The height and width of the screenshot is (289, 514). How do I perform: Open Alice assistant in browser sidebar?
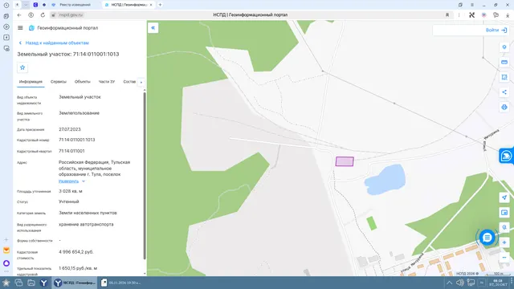(x=6, y=263)
